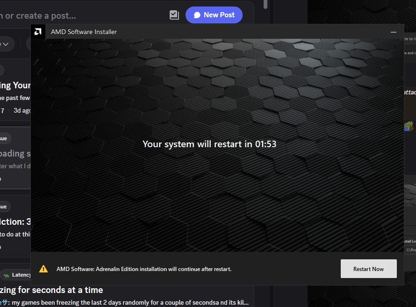Screen dimensions: 416x307
Task: Click the AMD logo icon in title bar
Action: [38, 32]
